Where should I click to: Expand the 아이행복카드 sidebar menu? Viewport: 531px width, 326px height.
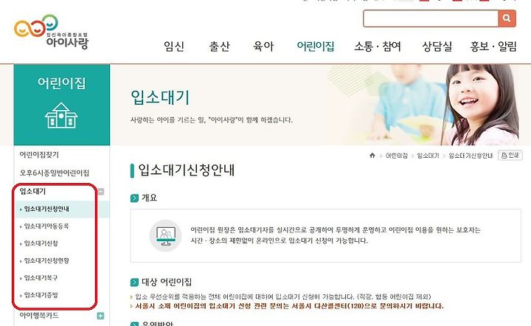coord(100,316)
